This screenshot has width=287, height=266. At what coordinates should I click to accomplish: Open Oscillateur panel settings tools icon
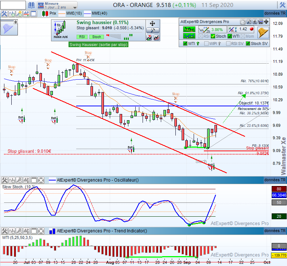pyautogui.click(x=4, y=180)
